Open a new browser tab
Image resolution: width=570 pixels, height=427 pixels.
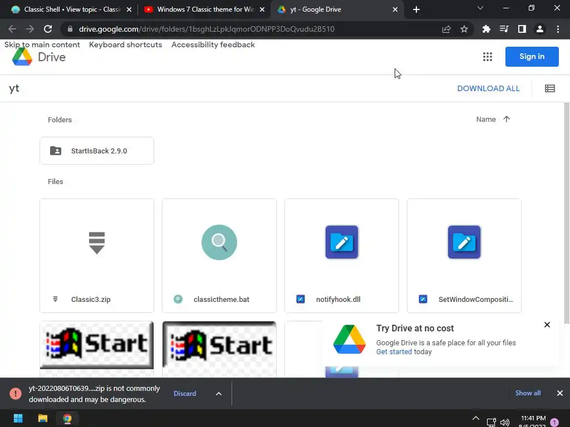(416, 9)
